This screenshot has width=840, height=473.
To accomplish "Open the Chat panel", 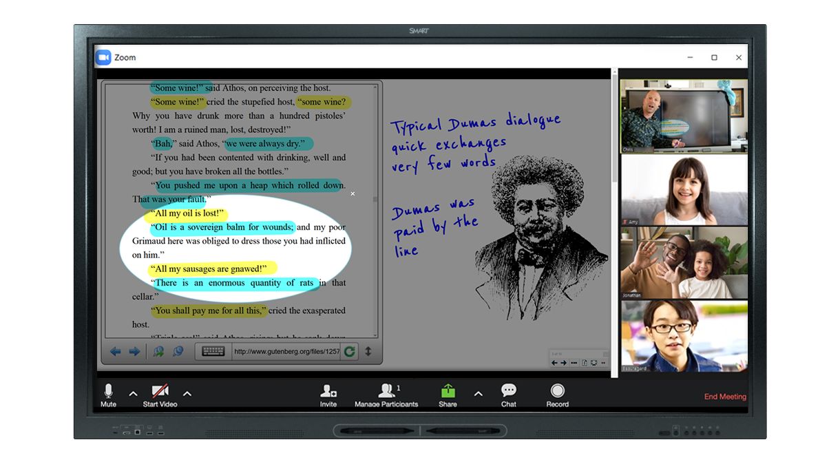I will 509,392.
